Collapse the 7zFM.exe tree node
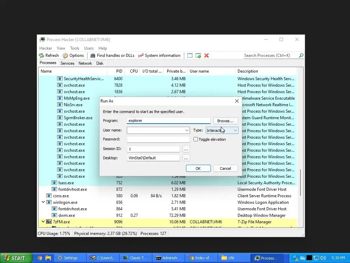Screen dimensions: 350x263 [x=43, y=222]
